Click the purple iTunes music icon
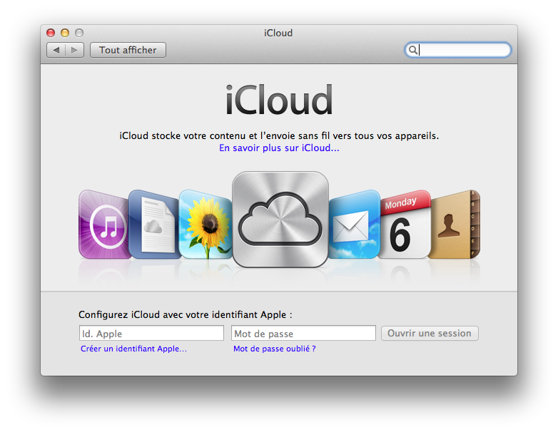 (104, 225)
